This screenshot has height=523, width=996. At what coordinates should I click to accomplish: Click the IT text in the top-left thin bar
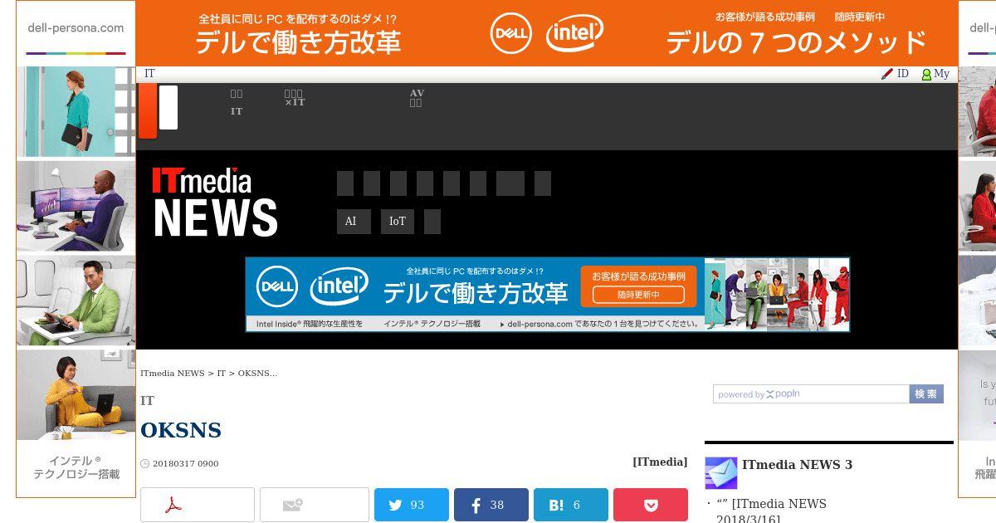[149, 74]
